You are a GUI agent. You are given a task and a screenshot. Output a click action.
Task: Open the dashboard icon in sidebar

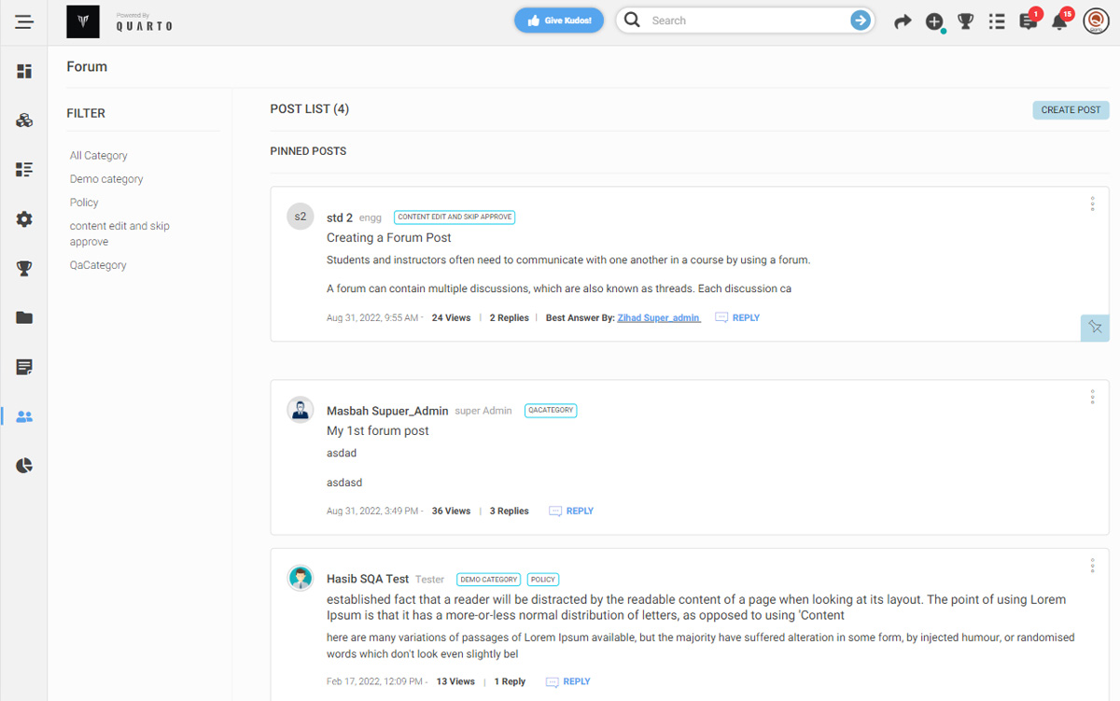[x=24, y=71]
